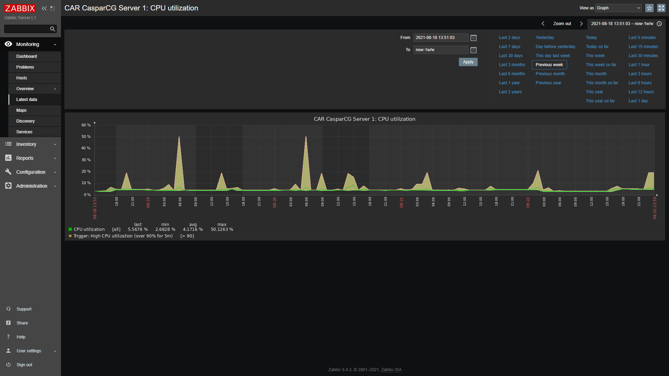Select Previous month range

[550, 74]
